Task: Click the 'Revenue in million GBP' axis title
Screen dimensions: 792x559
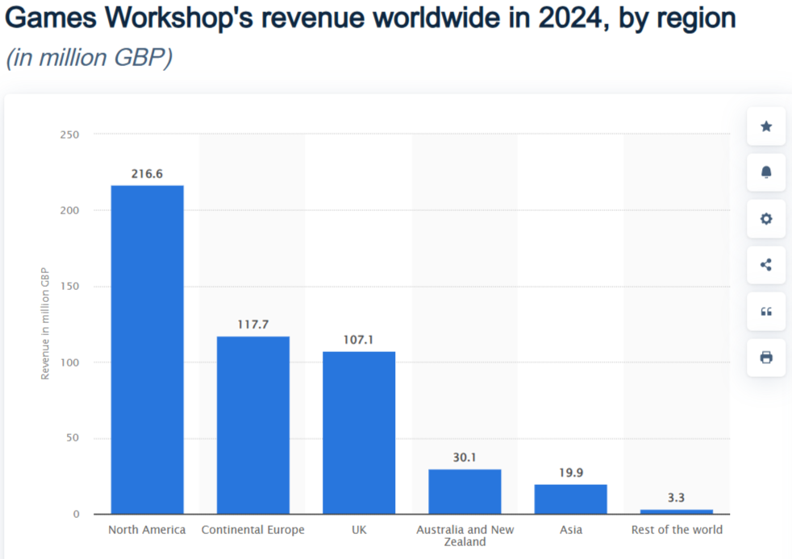Action: point(45,323)
